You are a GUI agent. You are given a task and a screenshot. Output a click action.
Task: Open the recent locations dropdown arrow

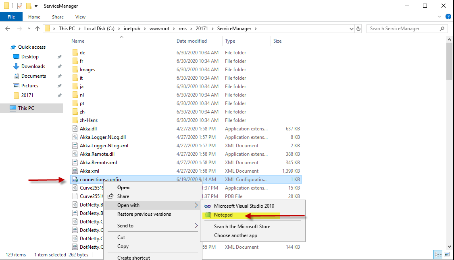click(29, 29)
